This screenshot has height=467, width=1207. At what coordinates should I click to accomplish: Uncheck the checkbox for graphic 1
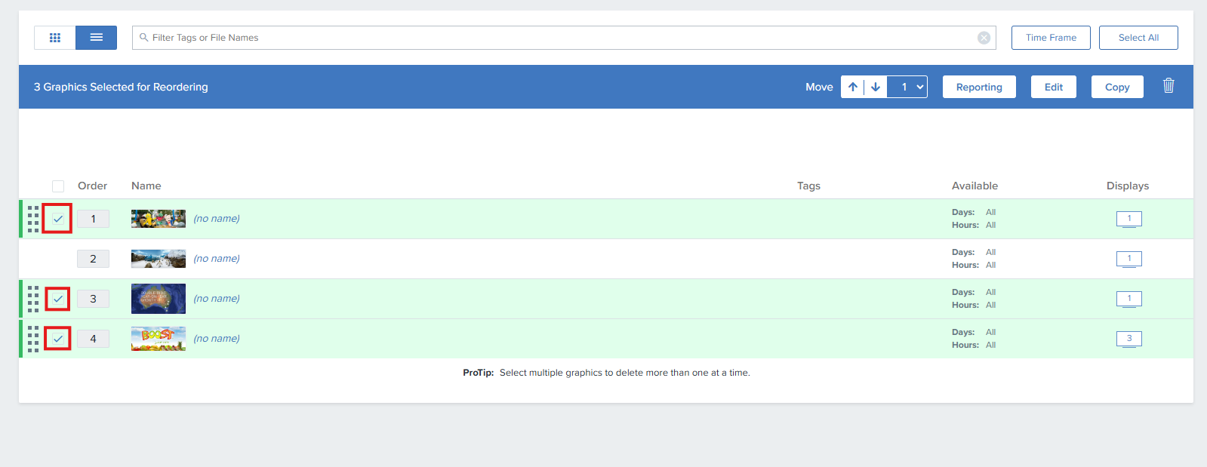pyautogui.click(x=58, y=219)
